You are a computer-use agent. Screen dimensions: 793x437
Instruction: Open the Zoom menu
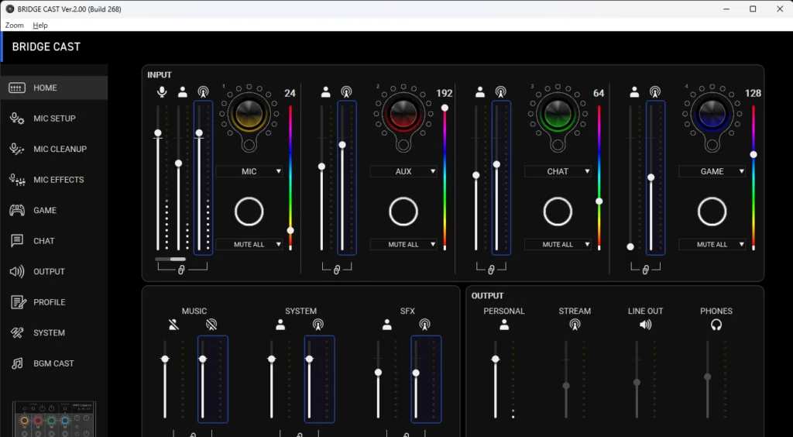point(14,26)
